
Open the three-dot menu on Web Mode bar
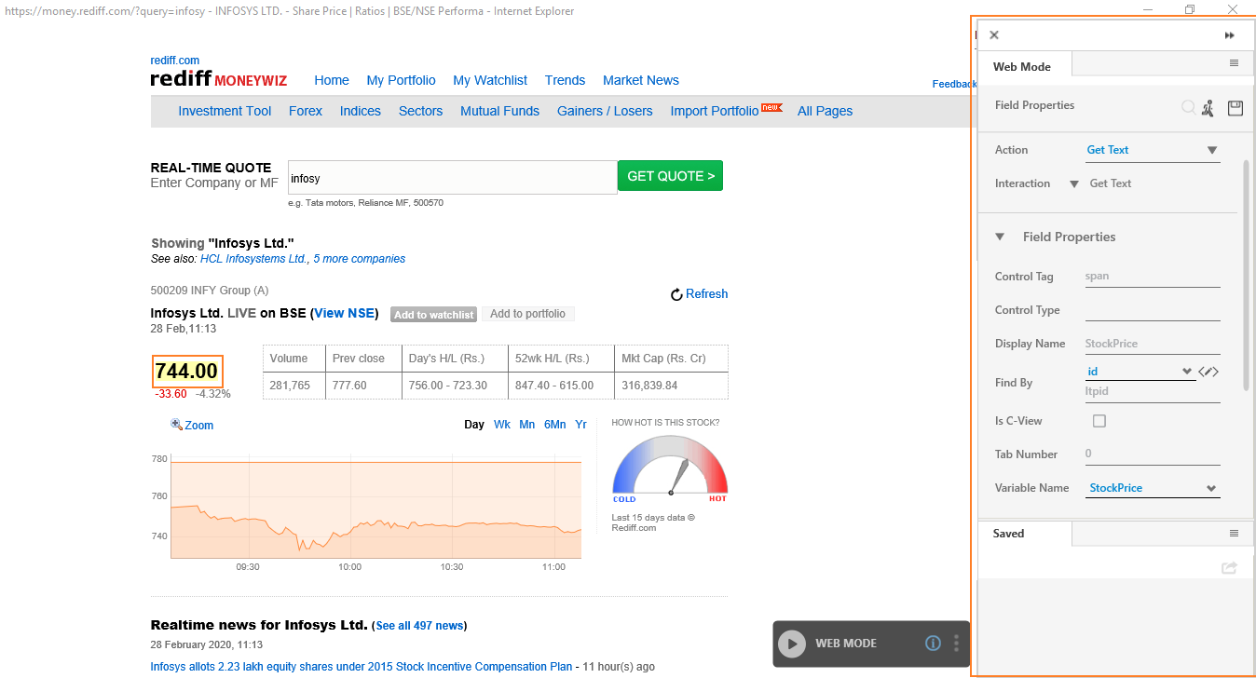[x=956, y=644]
